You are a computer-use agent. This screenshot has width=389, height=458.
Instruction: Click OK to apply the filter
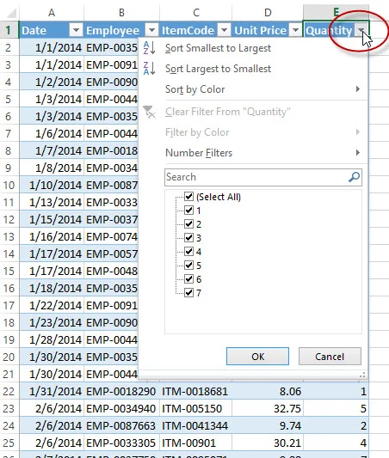point(257,357)
